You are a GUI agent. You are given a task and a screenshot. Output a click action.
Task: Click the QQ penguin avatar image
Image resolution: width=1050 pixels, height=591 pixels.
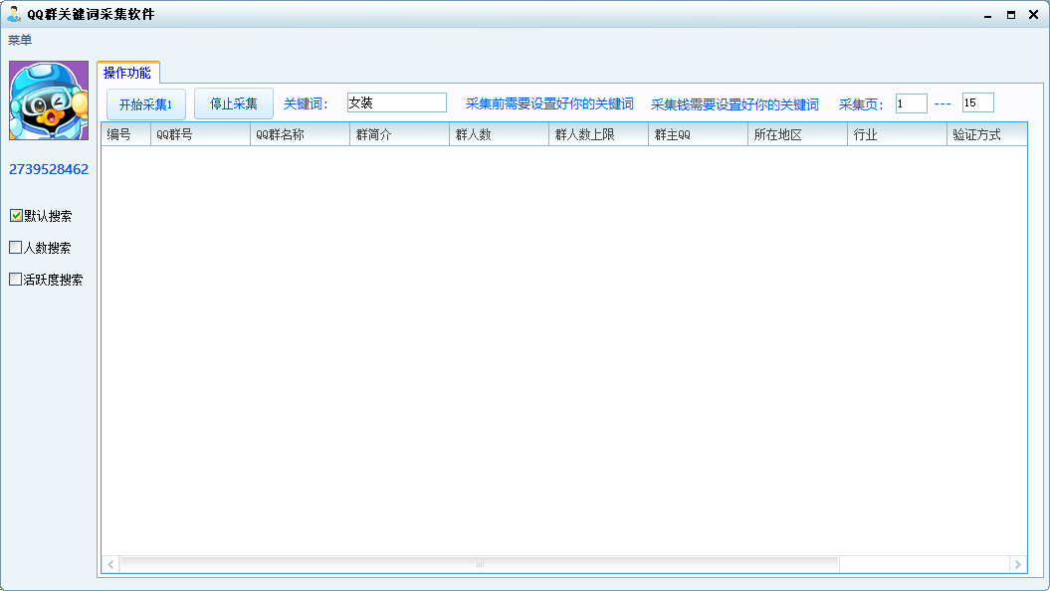pyautogui.click(x=49, y=100)
